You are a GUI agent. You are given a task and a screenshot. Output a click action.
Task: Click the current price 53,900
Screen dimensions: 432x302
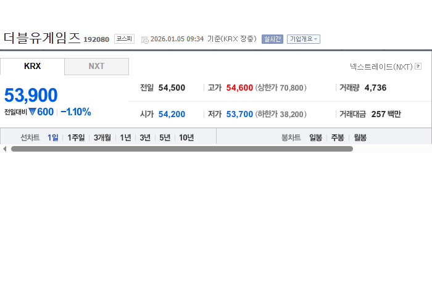[x=31, y=95]
